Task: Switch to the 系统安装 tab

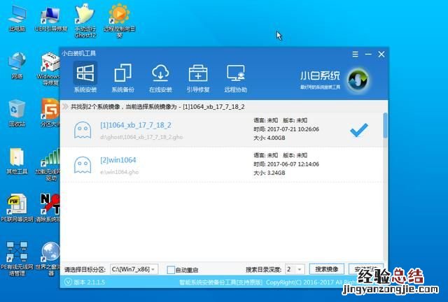Action: 85,78
